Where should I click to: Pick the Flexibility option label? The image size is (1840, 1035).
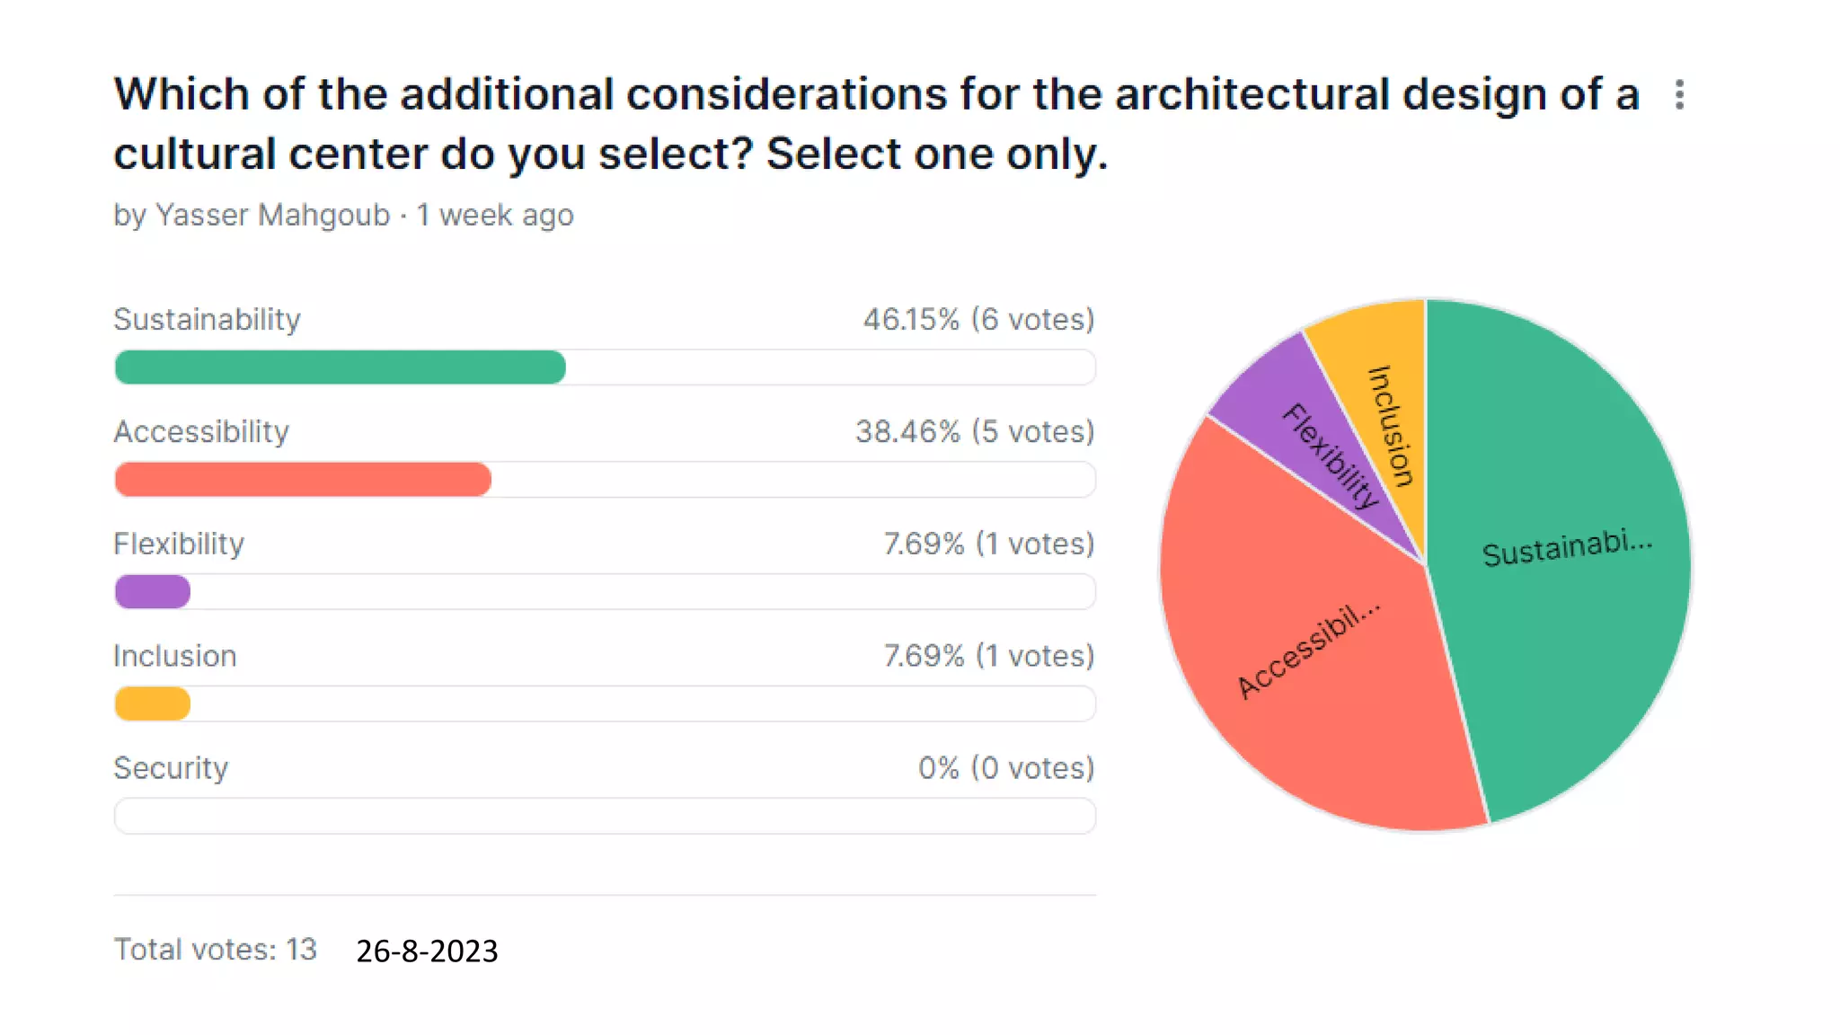tap(179, 544)
